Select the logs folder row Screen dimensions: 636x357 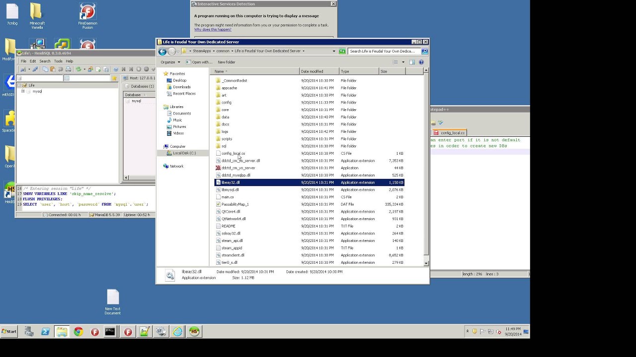309,131
